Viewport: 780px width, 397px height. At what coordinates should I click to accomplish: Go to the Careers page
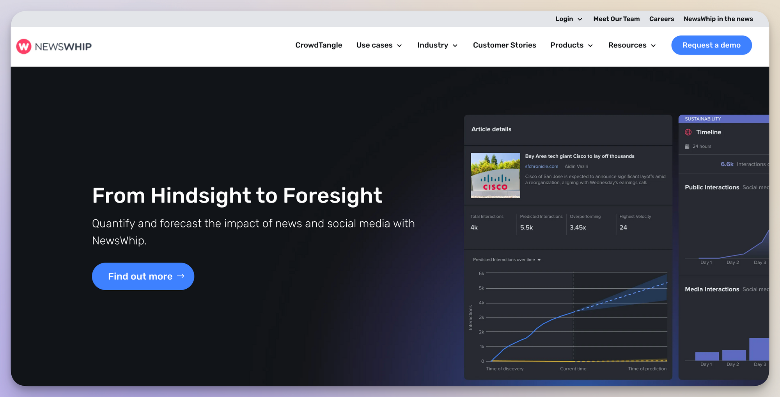click(661, 19)
